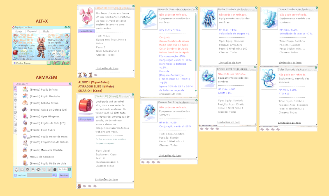Viewport: 329px width, 196px height.
Task: Toggle the Exibir Equip option
Action: pyautogui.click(x=22, y=63)
